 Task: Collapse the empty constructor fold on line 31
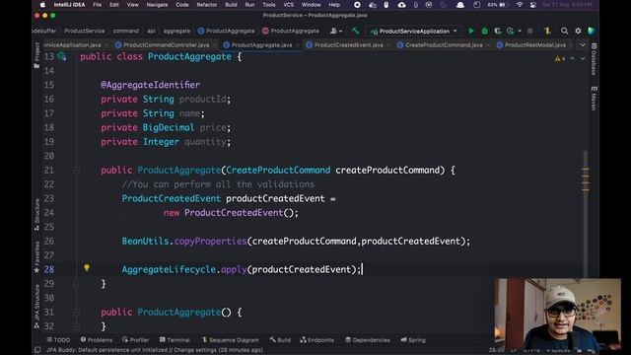coord(77,312)
